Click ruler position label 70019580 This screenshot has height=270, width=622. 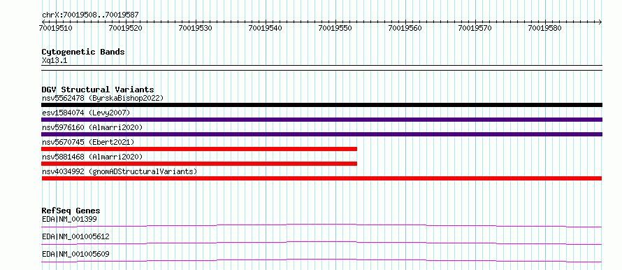(545, 29)
